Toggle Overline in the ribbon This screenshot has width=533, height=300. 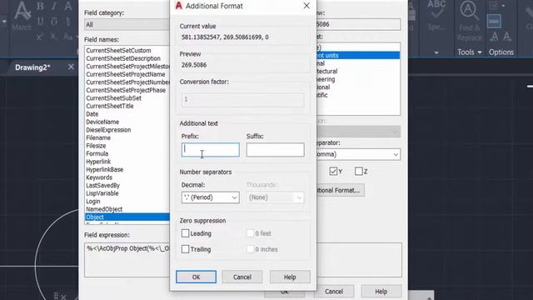pos(54,22)
